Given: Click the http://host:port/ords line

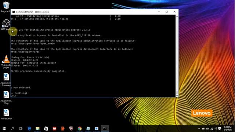Looking at the screenshot, I should (x=25, y=52).
